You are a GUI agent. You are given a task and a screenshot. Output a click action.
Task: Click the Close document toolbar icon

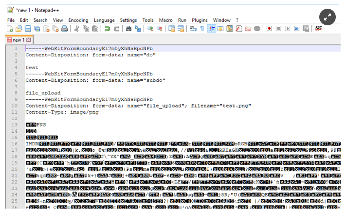tap(46, 29)
